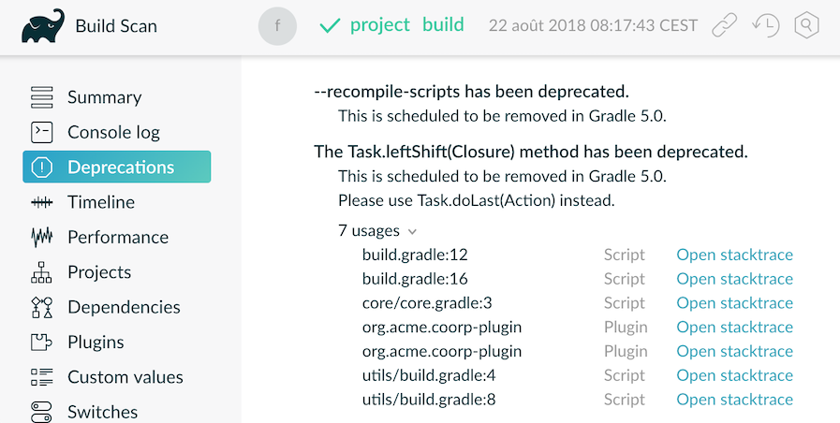Click the Gradle elephant logo

point(43,27)
